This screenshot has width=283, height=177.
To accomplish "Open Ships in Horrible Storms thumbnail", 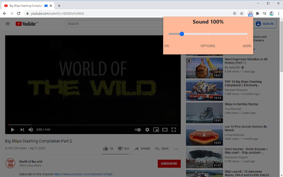I will click(x=204, y=113).
